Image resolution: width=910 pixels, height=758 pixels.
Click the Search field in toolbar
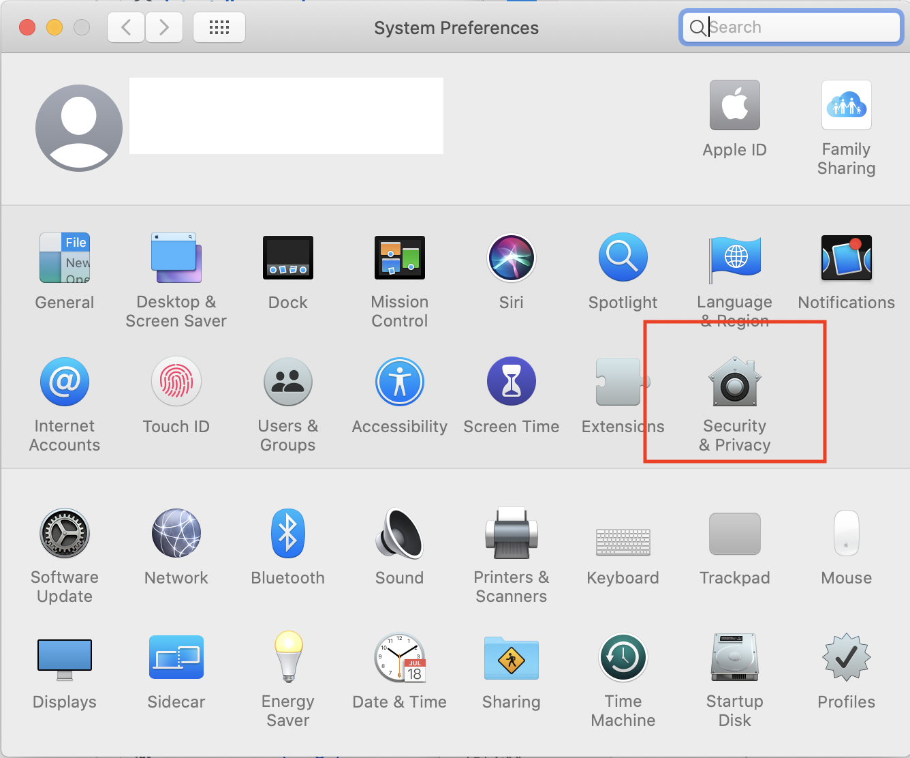point(791,27)
